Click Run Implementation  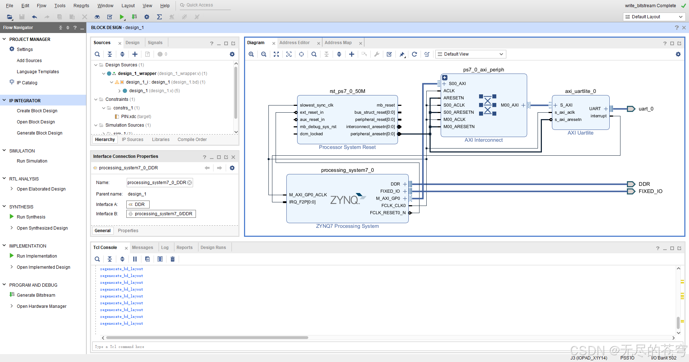(x=37, y=256)
